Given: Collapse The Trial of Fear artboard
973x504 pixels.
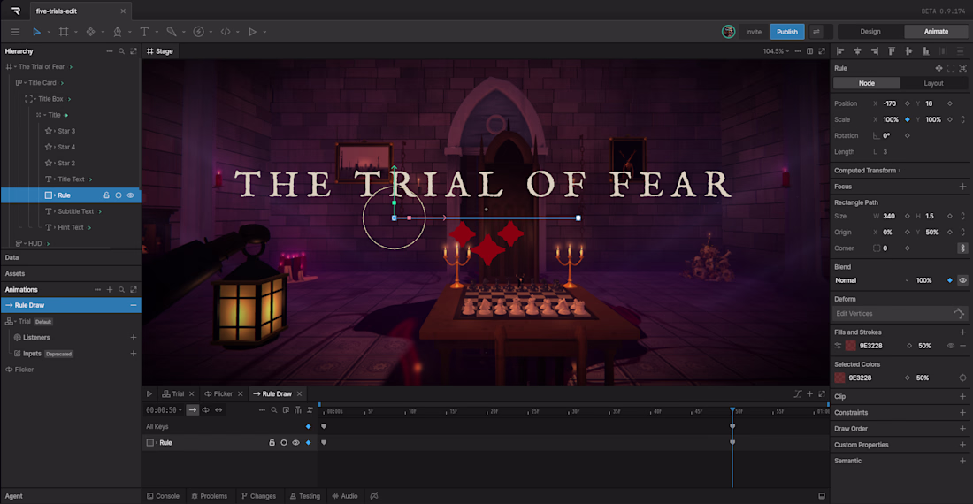Looking at the screenshot, I should pos(16,67).
